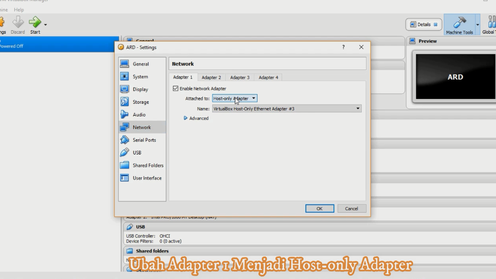
Task: Open the Help menu
Action: [19, 9]
